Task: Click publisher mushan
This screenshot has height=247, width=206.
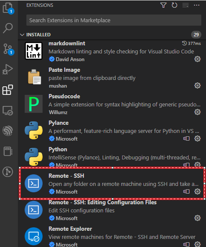Action: pos(58,86)
